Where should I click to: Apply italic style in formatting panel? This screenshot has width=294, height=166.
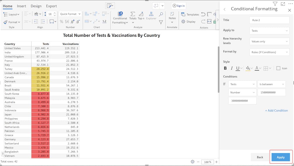pos(232,68)
